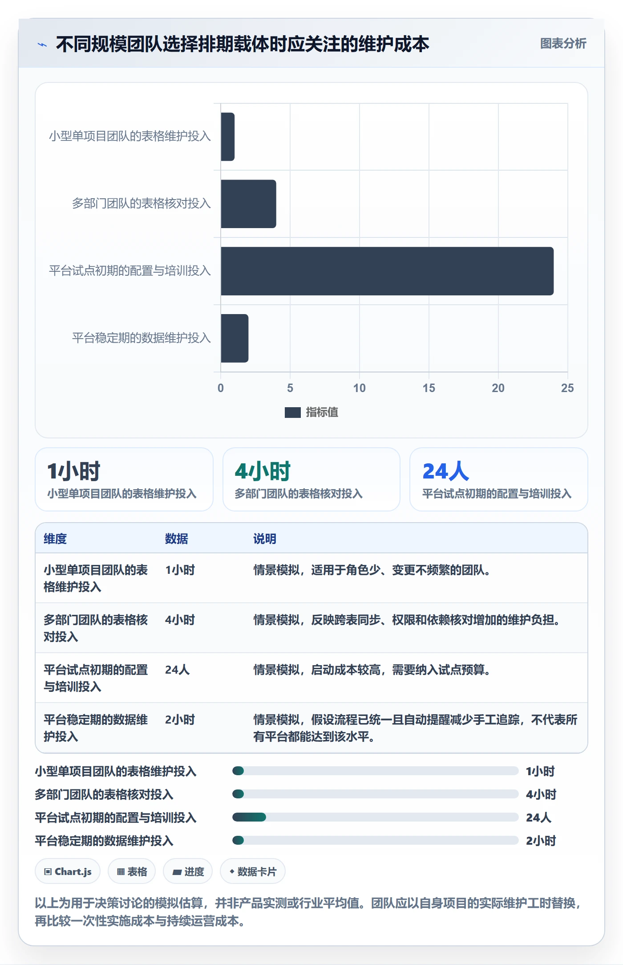The height and width of the screenshot is (965, 623).
Task: Click the square icon in Chart.js chip
Action: [x=48, y=871]
